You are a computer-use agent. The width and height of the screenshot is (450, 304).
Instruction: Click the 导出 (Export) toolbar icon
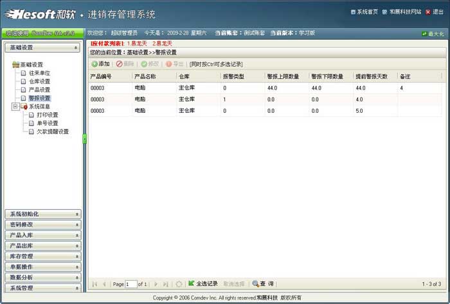(x=169, y=64)
